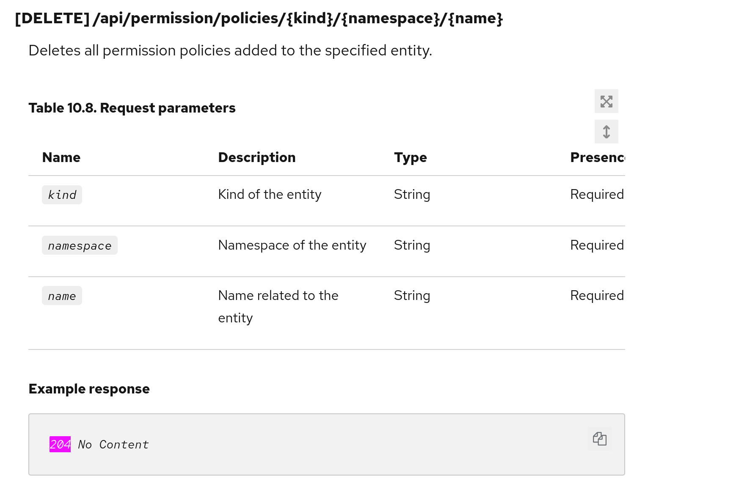Click the Name column header

pos(61,157)
